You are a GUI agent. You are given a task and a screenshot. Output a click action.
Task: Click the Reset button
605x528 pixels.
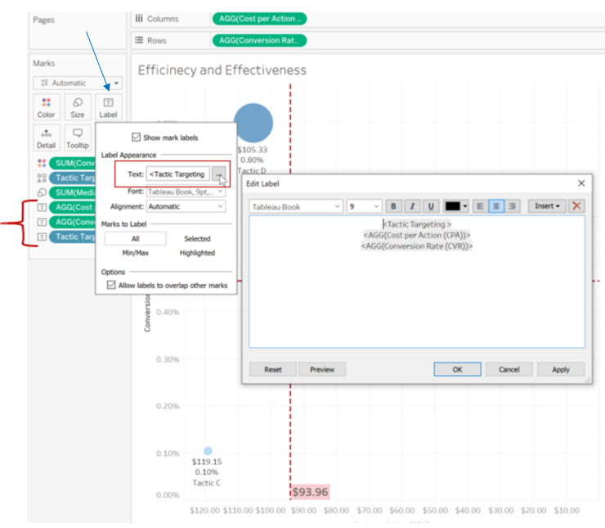click(x=273, y=370)
